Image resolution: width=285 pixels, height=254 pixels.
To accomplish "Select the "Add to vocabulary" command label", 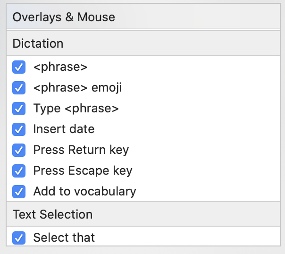I will coord(84,192).
